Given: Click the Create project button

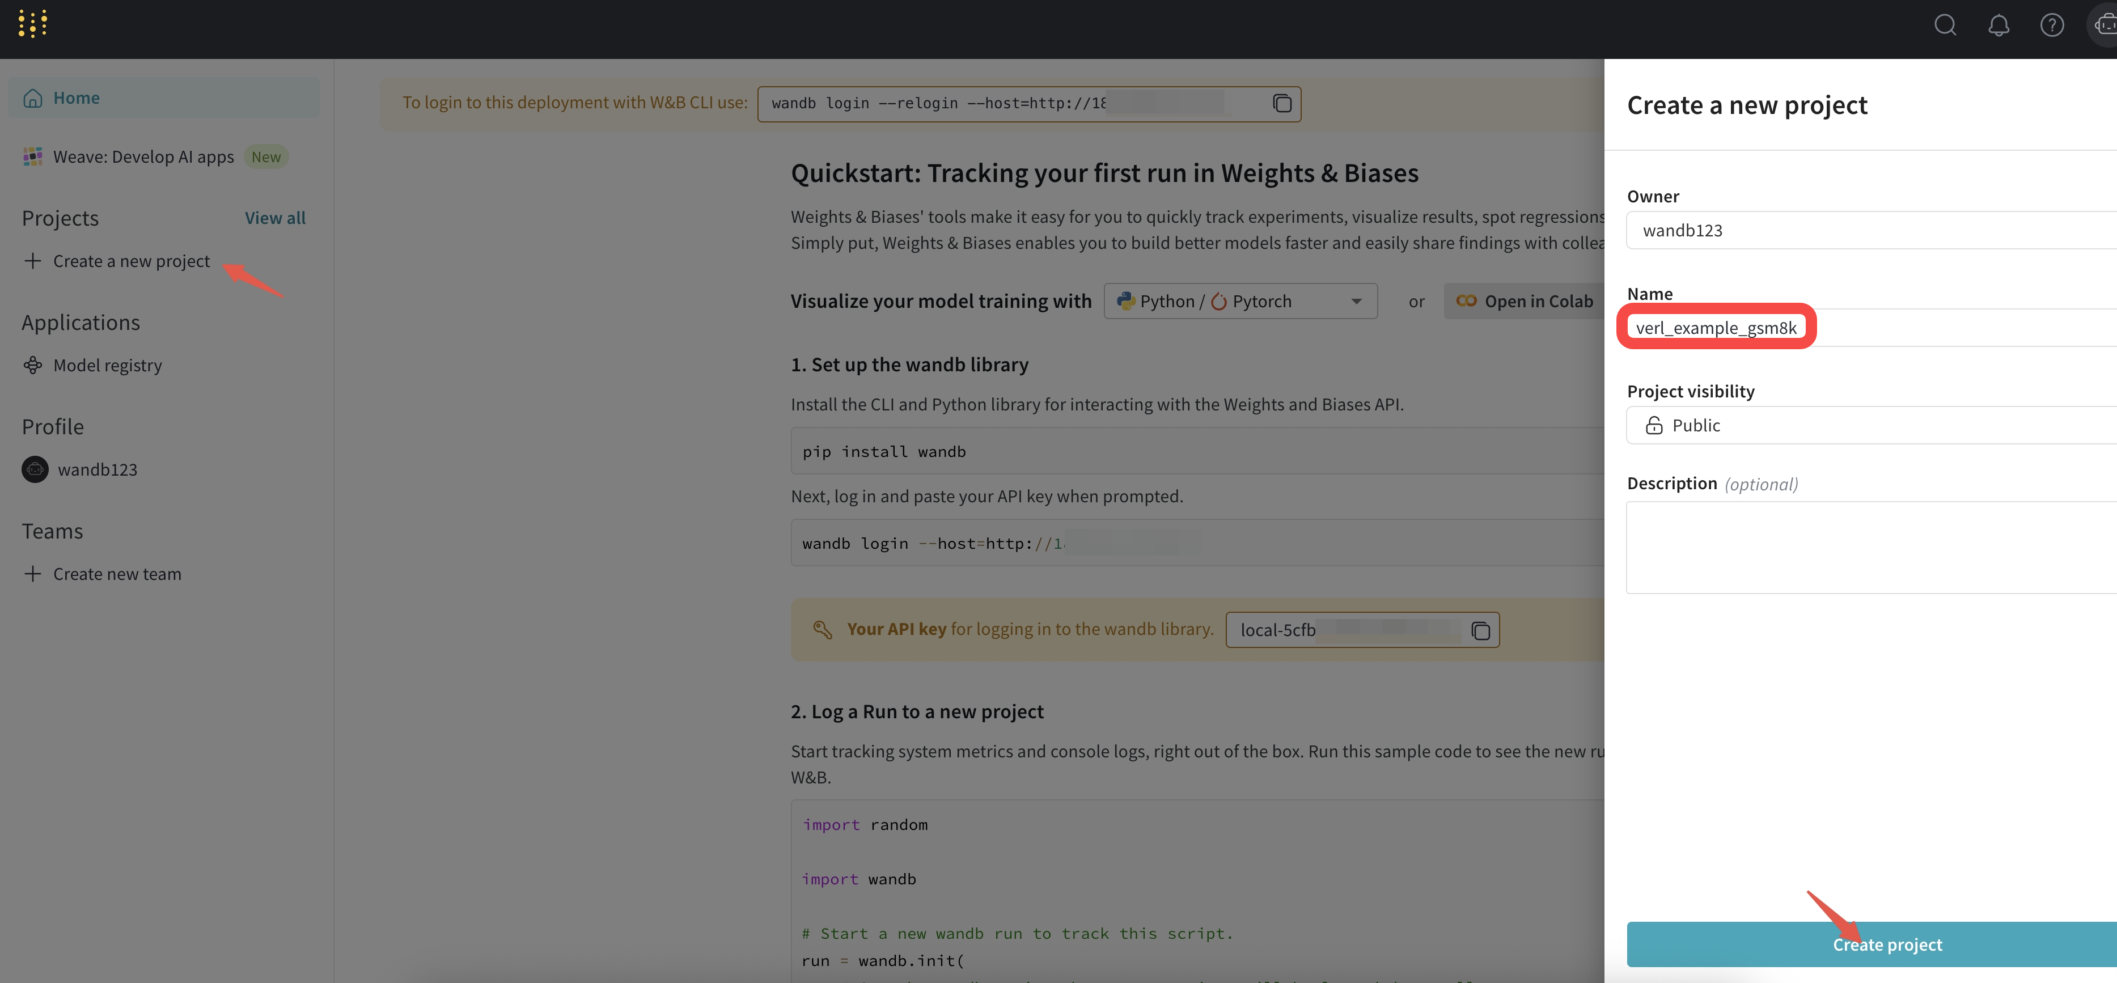Looking at the screenshot, I should pyautogui.click(x=1872, y=944).
